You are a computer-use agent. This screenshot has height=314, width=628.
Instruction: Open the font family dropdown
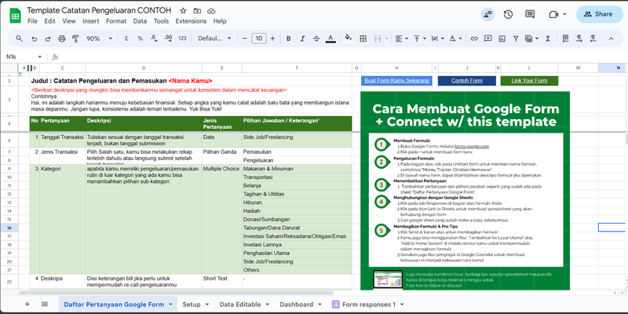click(214, 38)
